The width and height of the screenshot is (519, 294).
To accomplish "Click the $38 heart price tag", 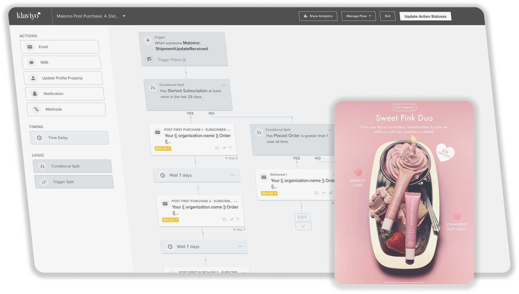I will pyautogui.click(x=445, y=152).
